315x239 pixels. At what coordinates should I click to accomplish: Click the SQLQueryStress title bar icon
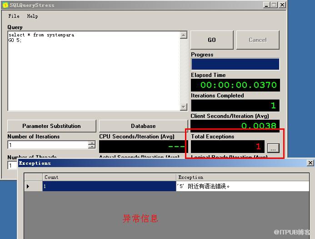(5, 5)
